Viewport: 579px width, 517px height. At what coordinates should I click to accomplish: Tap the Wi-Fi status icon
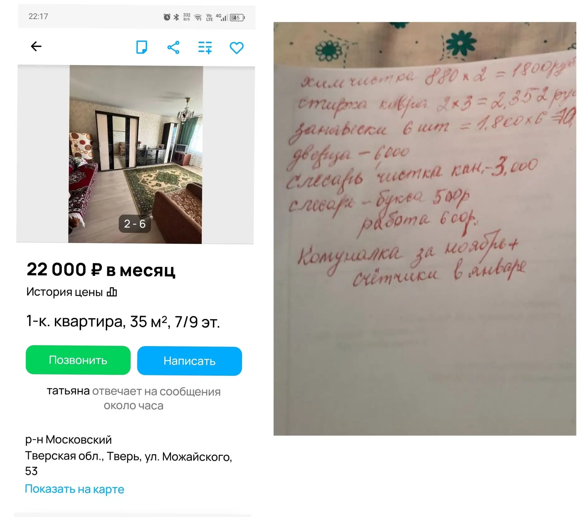[198, 17]
